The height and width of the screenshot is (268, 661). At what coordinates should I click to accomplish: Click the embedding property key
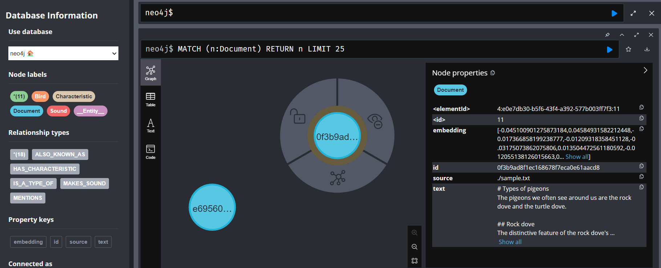click(x=28, y=242)
